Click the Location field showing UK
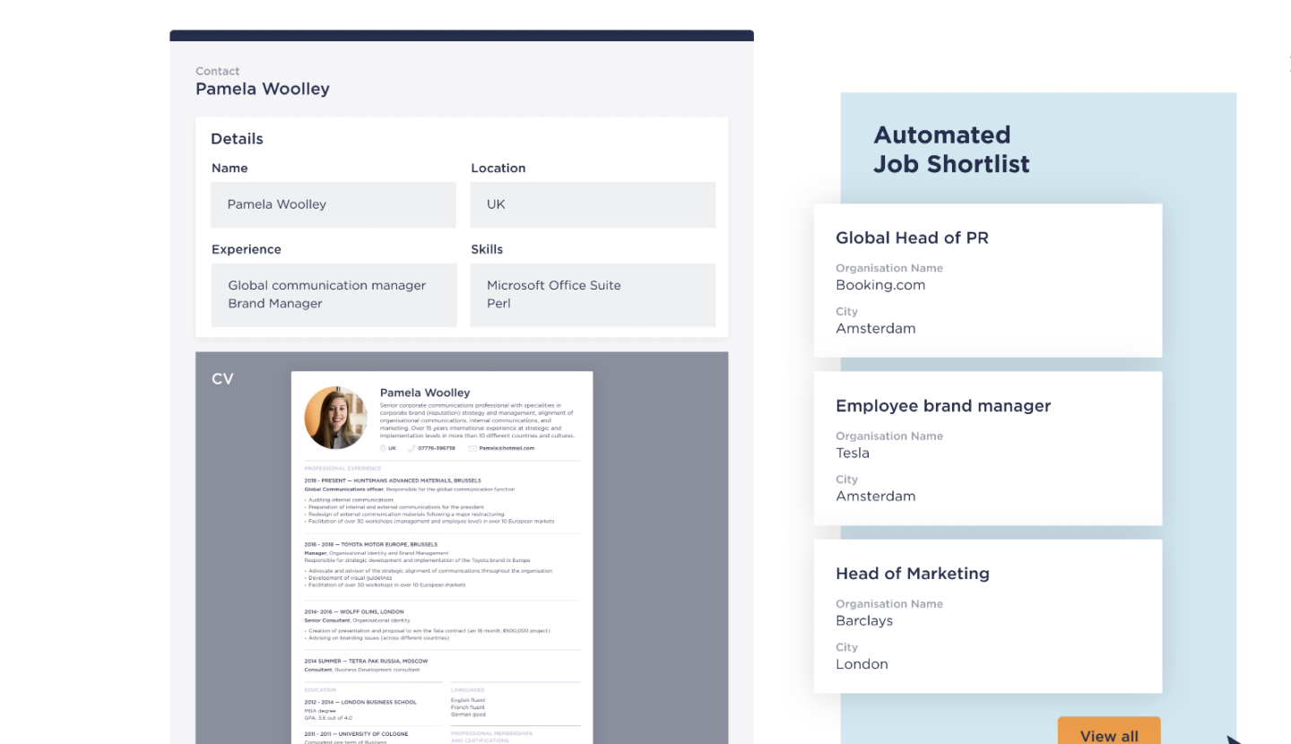The height and width of the screenshot is (744, 1291). [x=593, y=204]
